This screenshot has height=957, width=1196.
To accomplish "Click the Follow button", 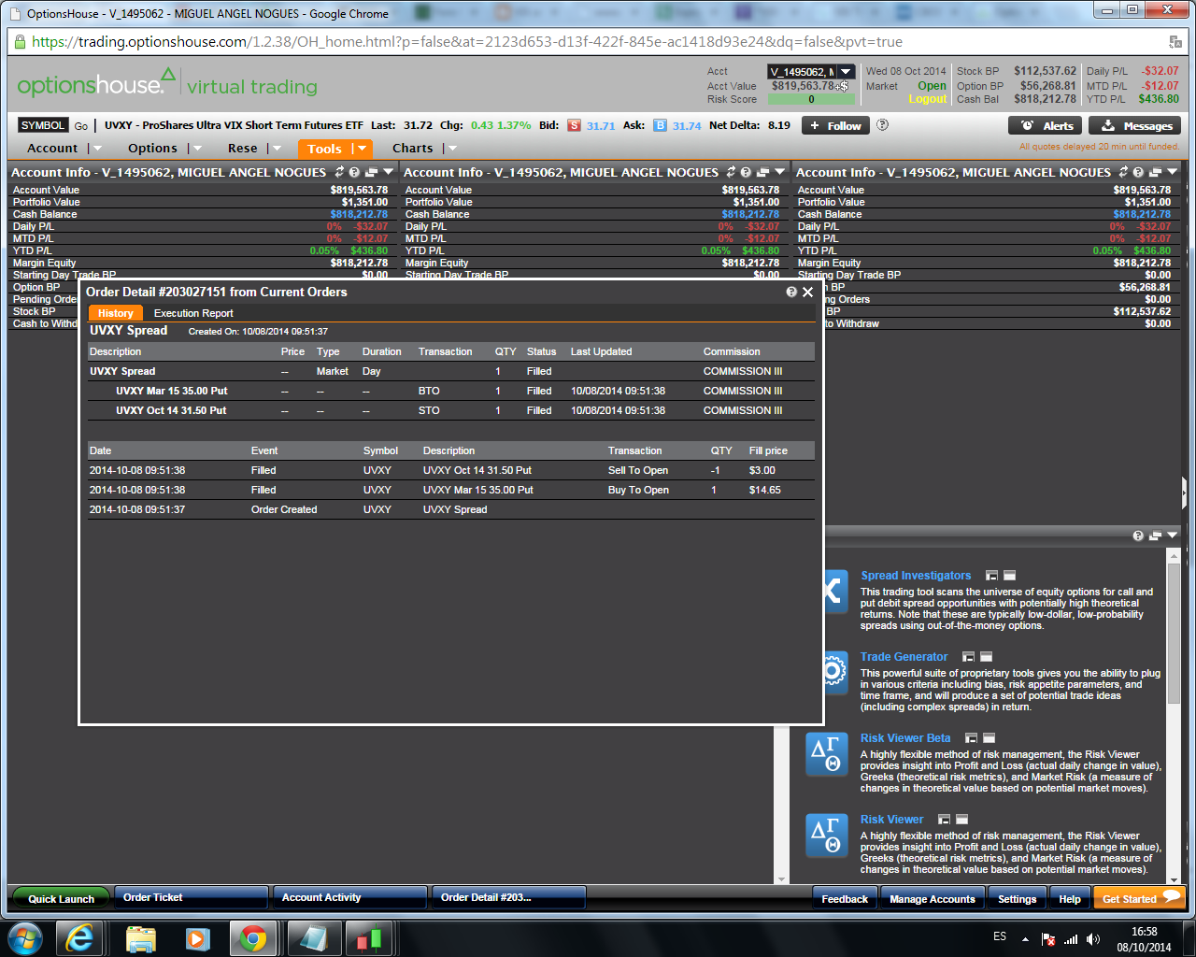I will click(x=836, y=125).
